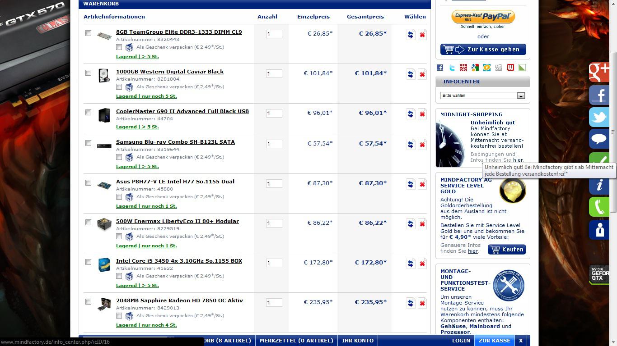Screen dimensions: 617x346
Task: Enable gift wrap for 8GB TeamGroup Elite
Action: tap(119, 47)
